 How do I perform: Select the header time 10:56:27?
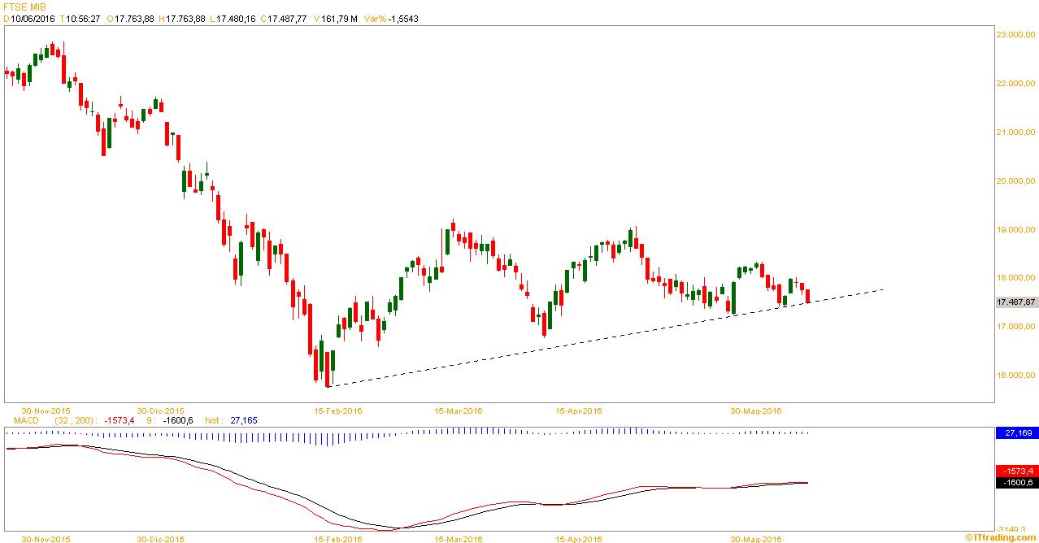[x=83, y=19]
